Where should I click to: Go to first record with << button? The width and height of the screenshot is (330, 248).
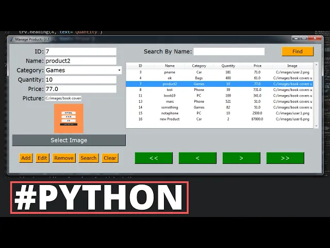click(154, 158)
